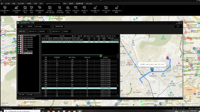
Task: Click the 운영정지 시간대 편집 crossed-clock icon
Action: click(x=60, y=9)
